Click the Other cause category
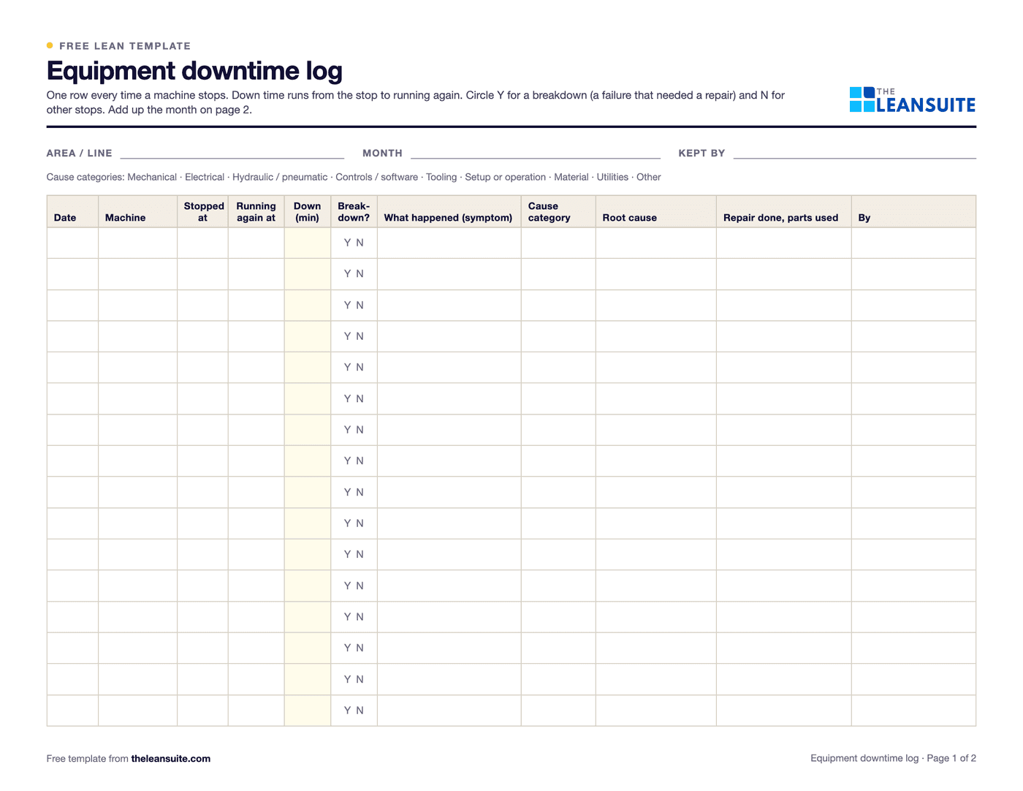 click(649, 177)
